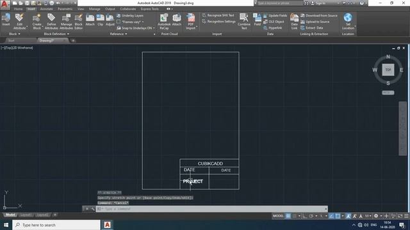Launch Manage Attributes

click(66, 21)
